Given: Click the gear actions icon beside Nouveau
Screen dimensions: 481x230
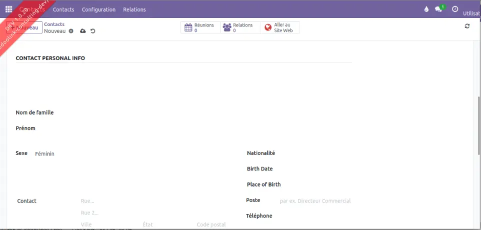Looking at the screenshot, I should coord(71,31).
